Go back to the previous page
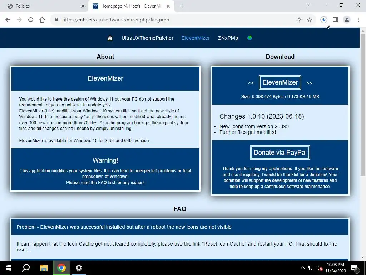Image resolution: width=366 pixels, height=275 pixels. [8, 20]
